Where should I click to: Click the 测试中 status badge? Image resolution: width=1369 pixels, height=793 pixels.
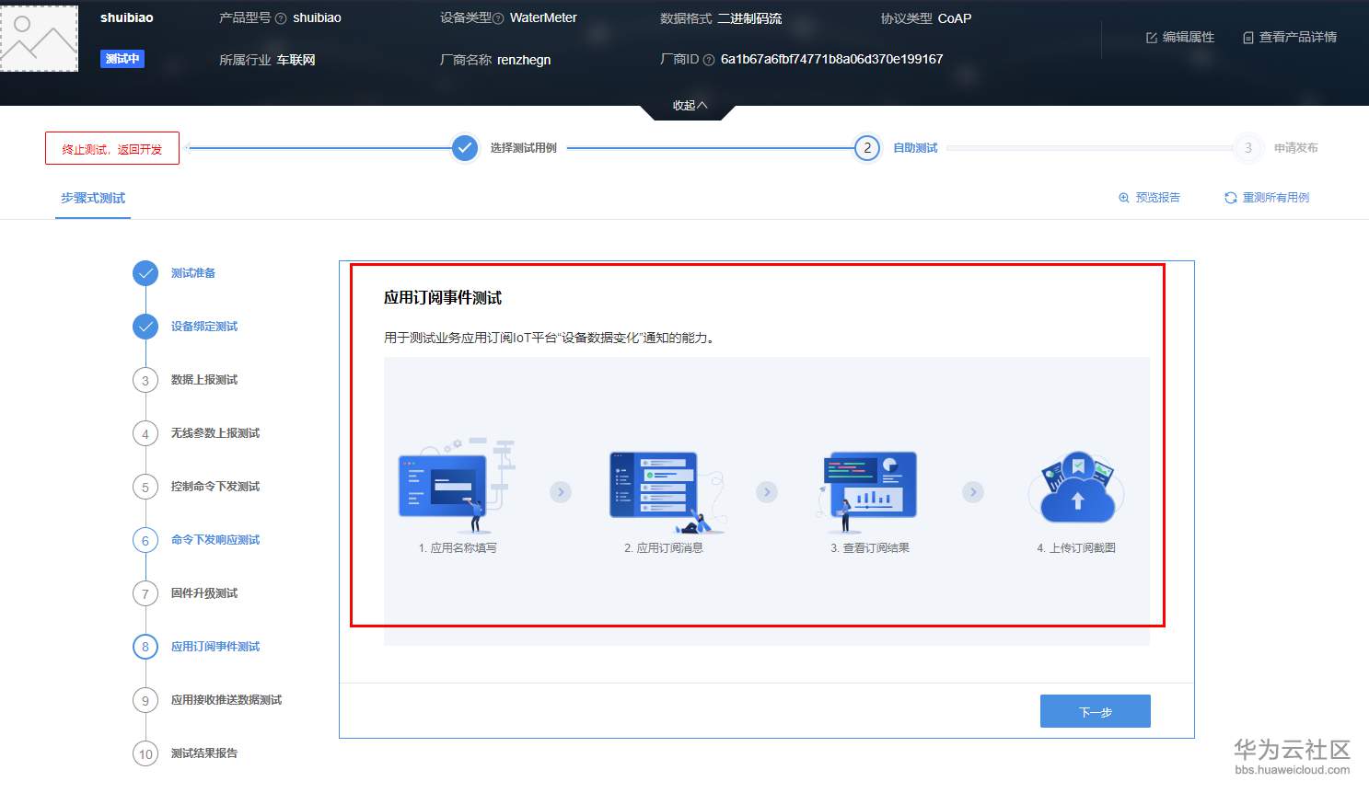point(122,59)
